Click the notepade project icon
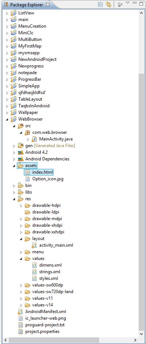This screenshot has width=146, height=344. coord(14,73)
